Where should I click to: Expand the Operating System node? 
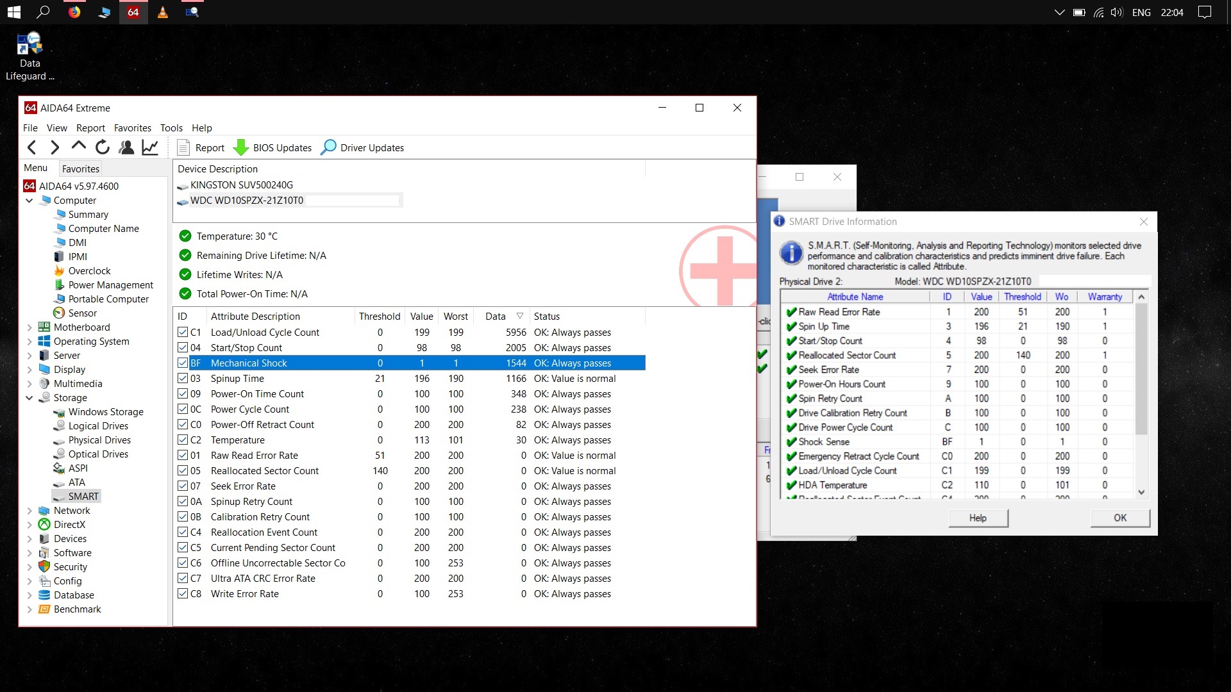point(29,341)
